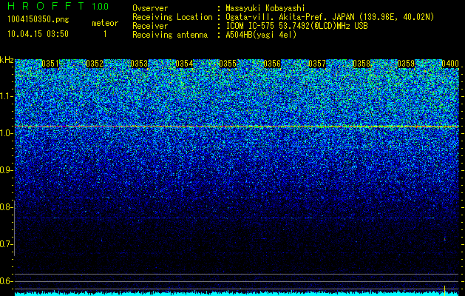Click the faint blue line near 0.77 kHz
Screen dimensions: 465x296
coord(237,218)
